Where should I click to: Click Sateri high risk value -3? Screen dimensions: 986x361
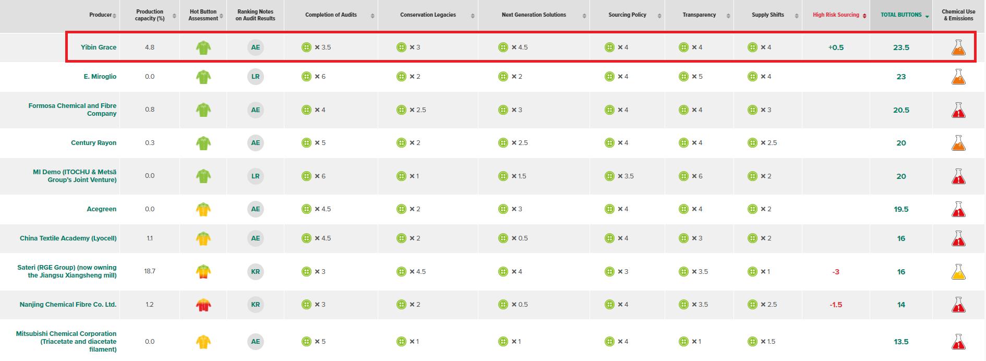(x=836, y=272)
